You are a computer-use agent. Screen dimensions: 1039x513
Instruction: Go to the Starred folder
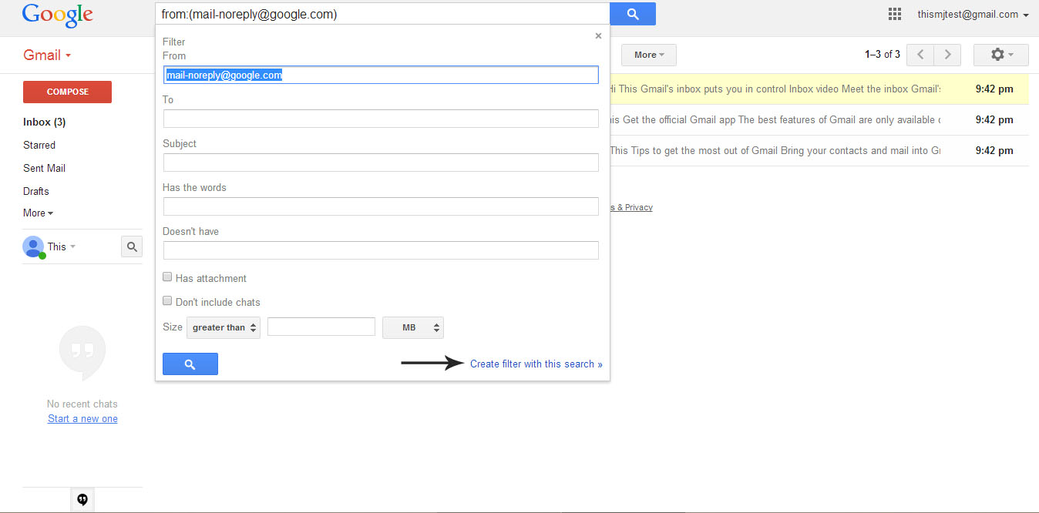tap(39, 146)
